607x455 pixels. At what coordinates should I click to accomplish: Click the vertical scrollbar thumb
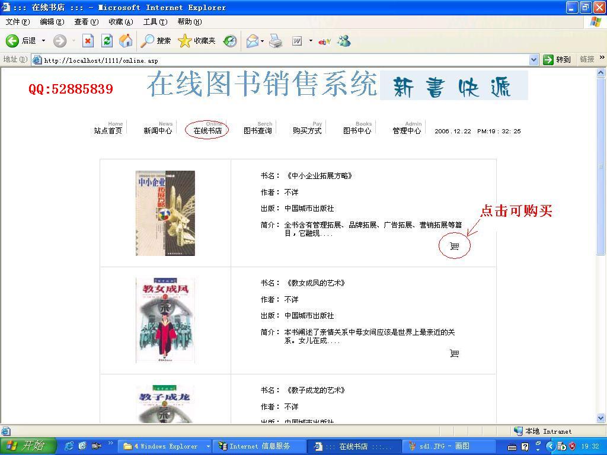coord(601,166)
